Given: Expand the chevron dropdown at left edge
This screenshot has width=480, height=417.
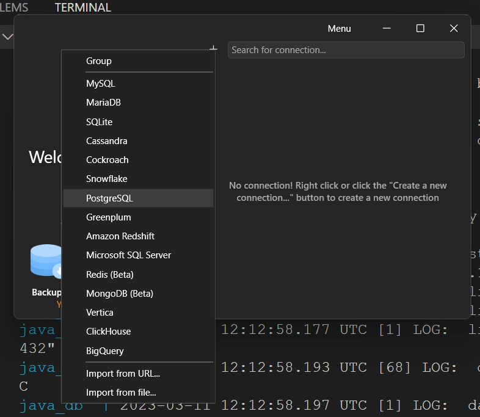Looking at the screenshot, I should click(x=7, y=37).
